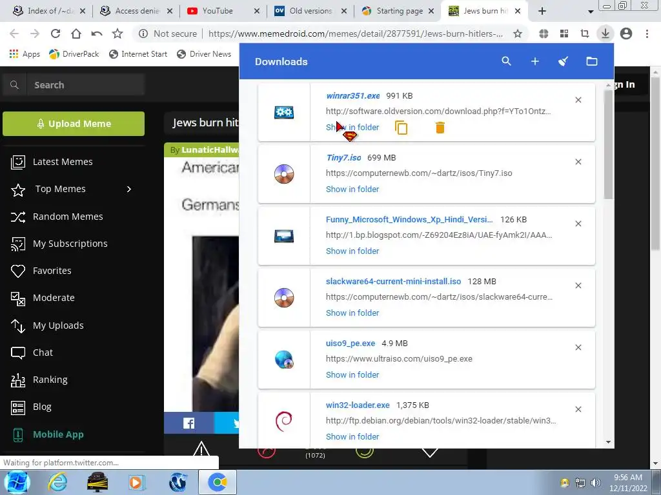Image resolution: width=661 pixels, height=495 pixels.
Task: Show slackware64 iso in folder
Action: tap(352, 313)
